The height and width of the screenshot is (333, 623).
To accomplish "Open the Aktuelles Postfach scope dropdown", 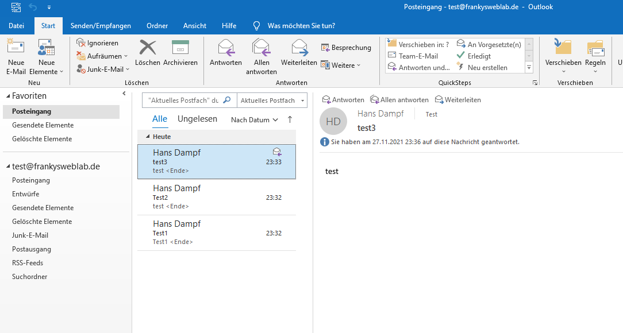I will (272, 100).
